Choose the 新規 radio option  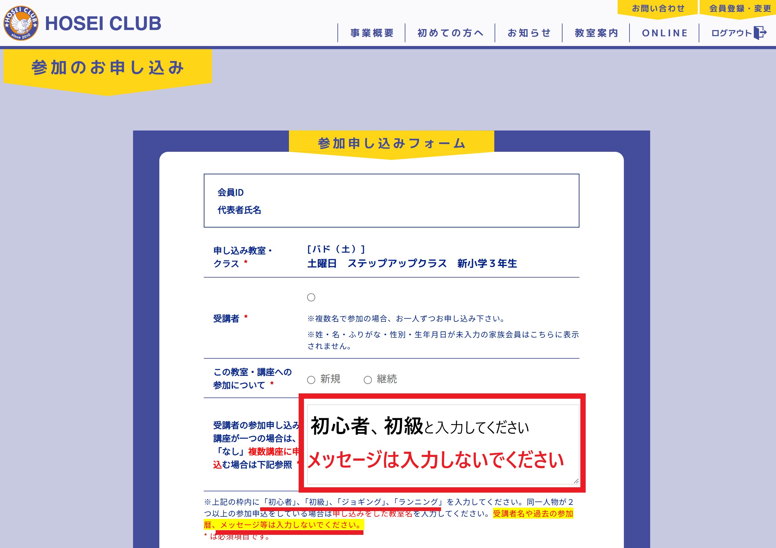click(x=311, y=380)
